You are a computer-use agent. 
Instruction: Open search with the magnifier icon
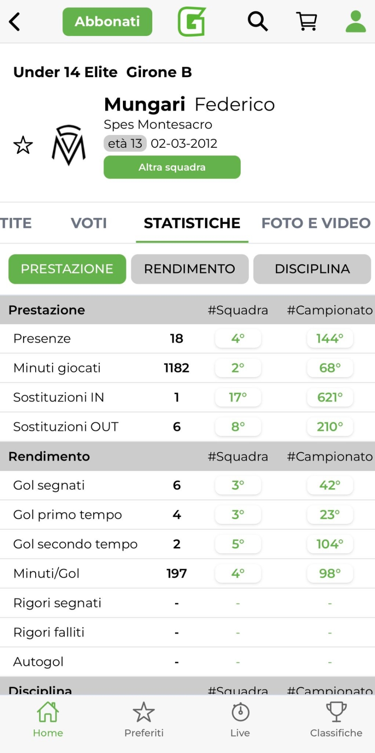(258, 21)
